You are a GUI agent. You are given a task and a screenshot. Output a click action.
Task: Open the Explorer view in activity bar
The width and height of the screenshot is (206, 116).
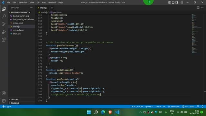pos(4,9)
